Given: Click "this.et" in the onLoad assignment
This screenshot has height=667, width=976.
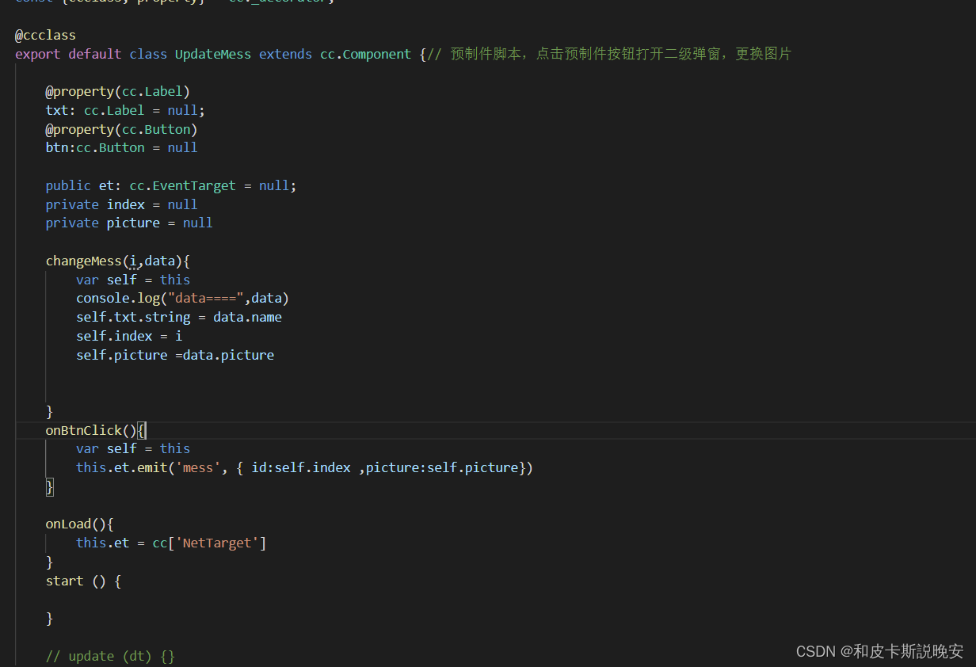Looking at the screenshot, I should [103, 543].
